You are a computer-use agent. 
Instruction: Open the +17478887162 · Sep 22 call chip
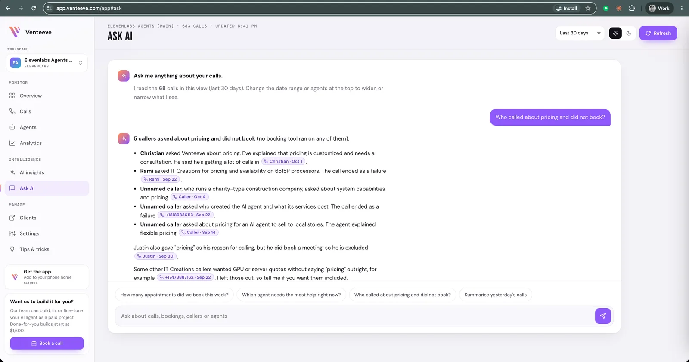186,278
